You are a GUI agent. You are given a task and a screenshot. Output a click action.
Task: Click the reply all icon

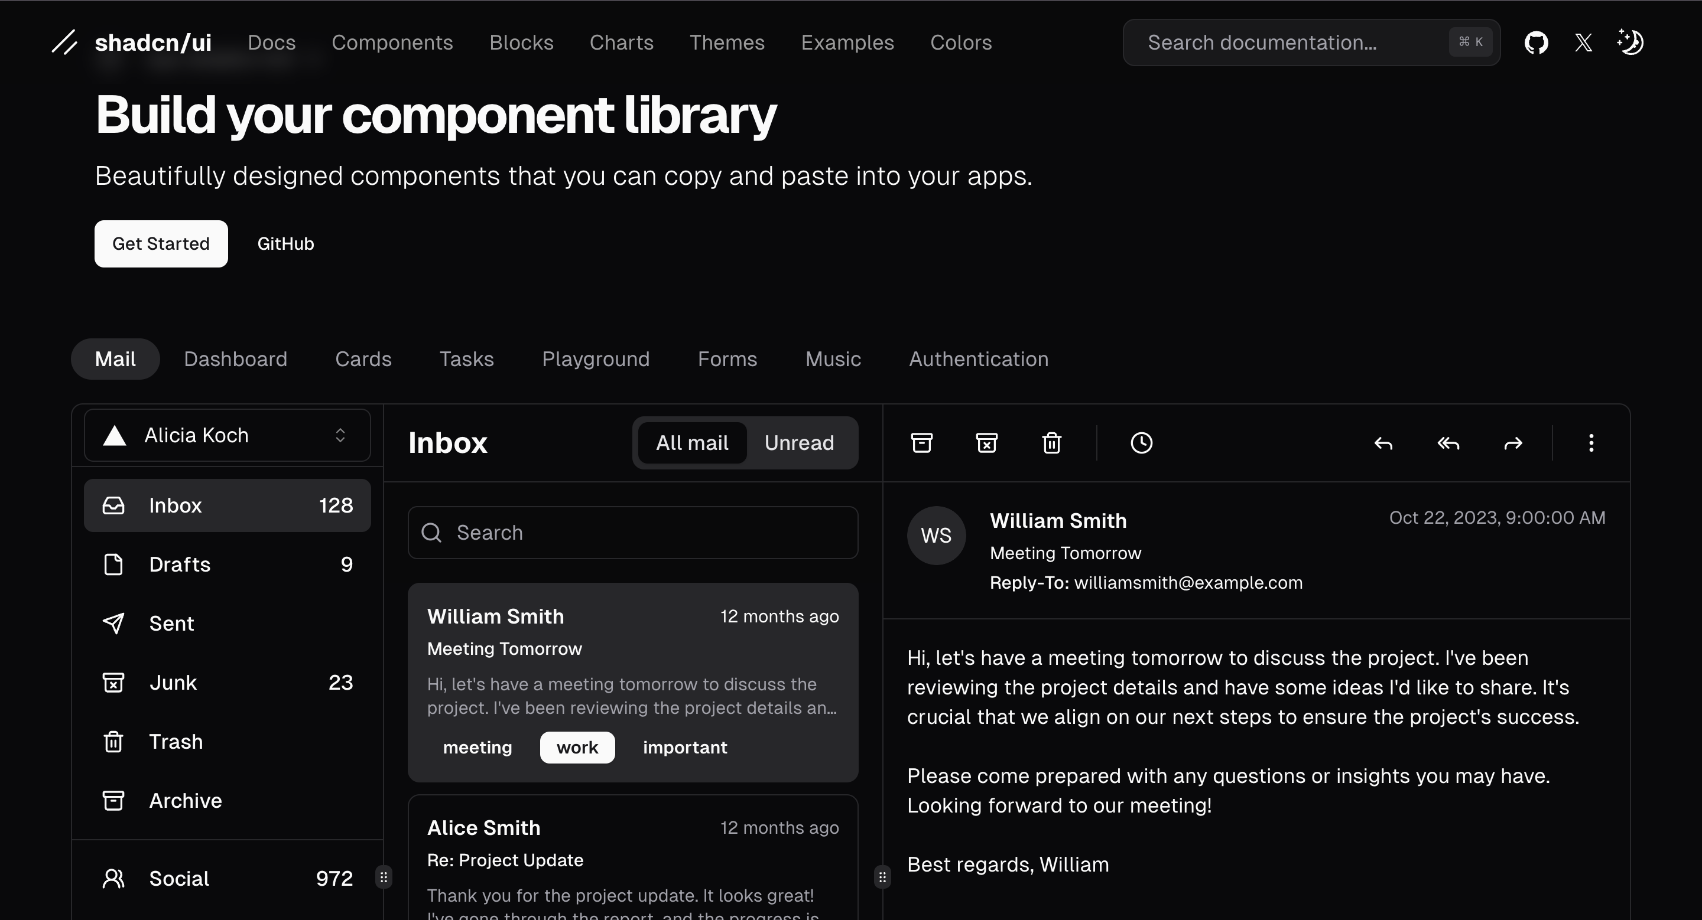[x=1448, y=443]
